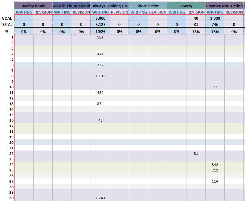This screenshot has height=201, width=245.
Task: Select the Reality Bomb header cell
Action: (33, 6)
